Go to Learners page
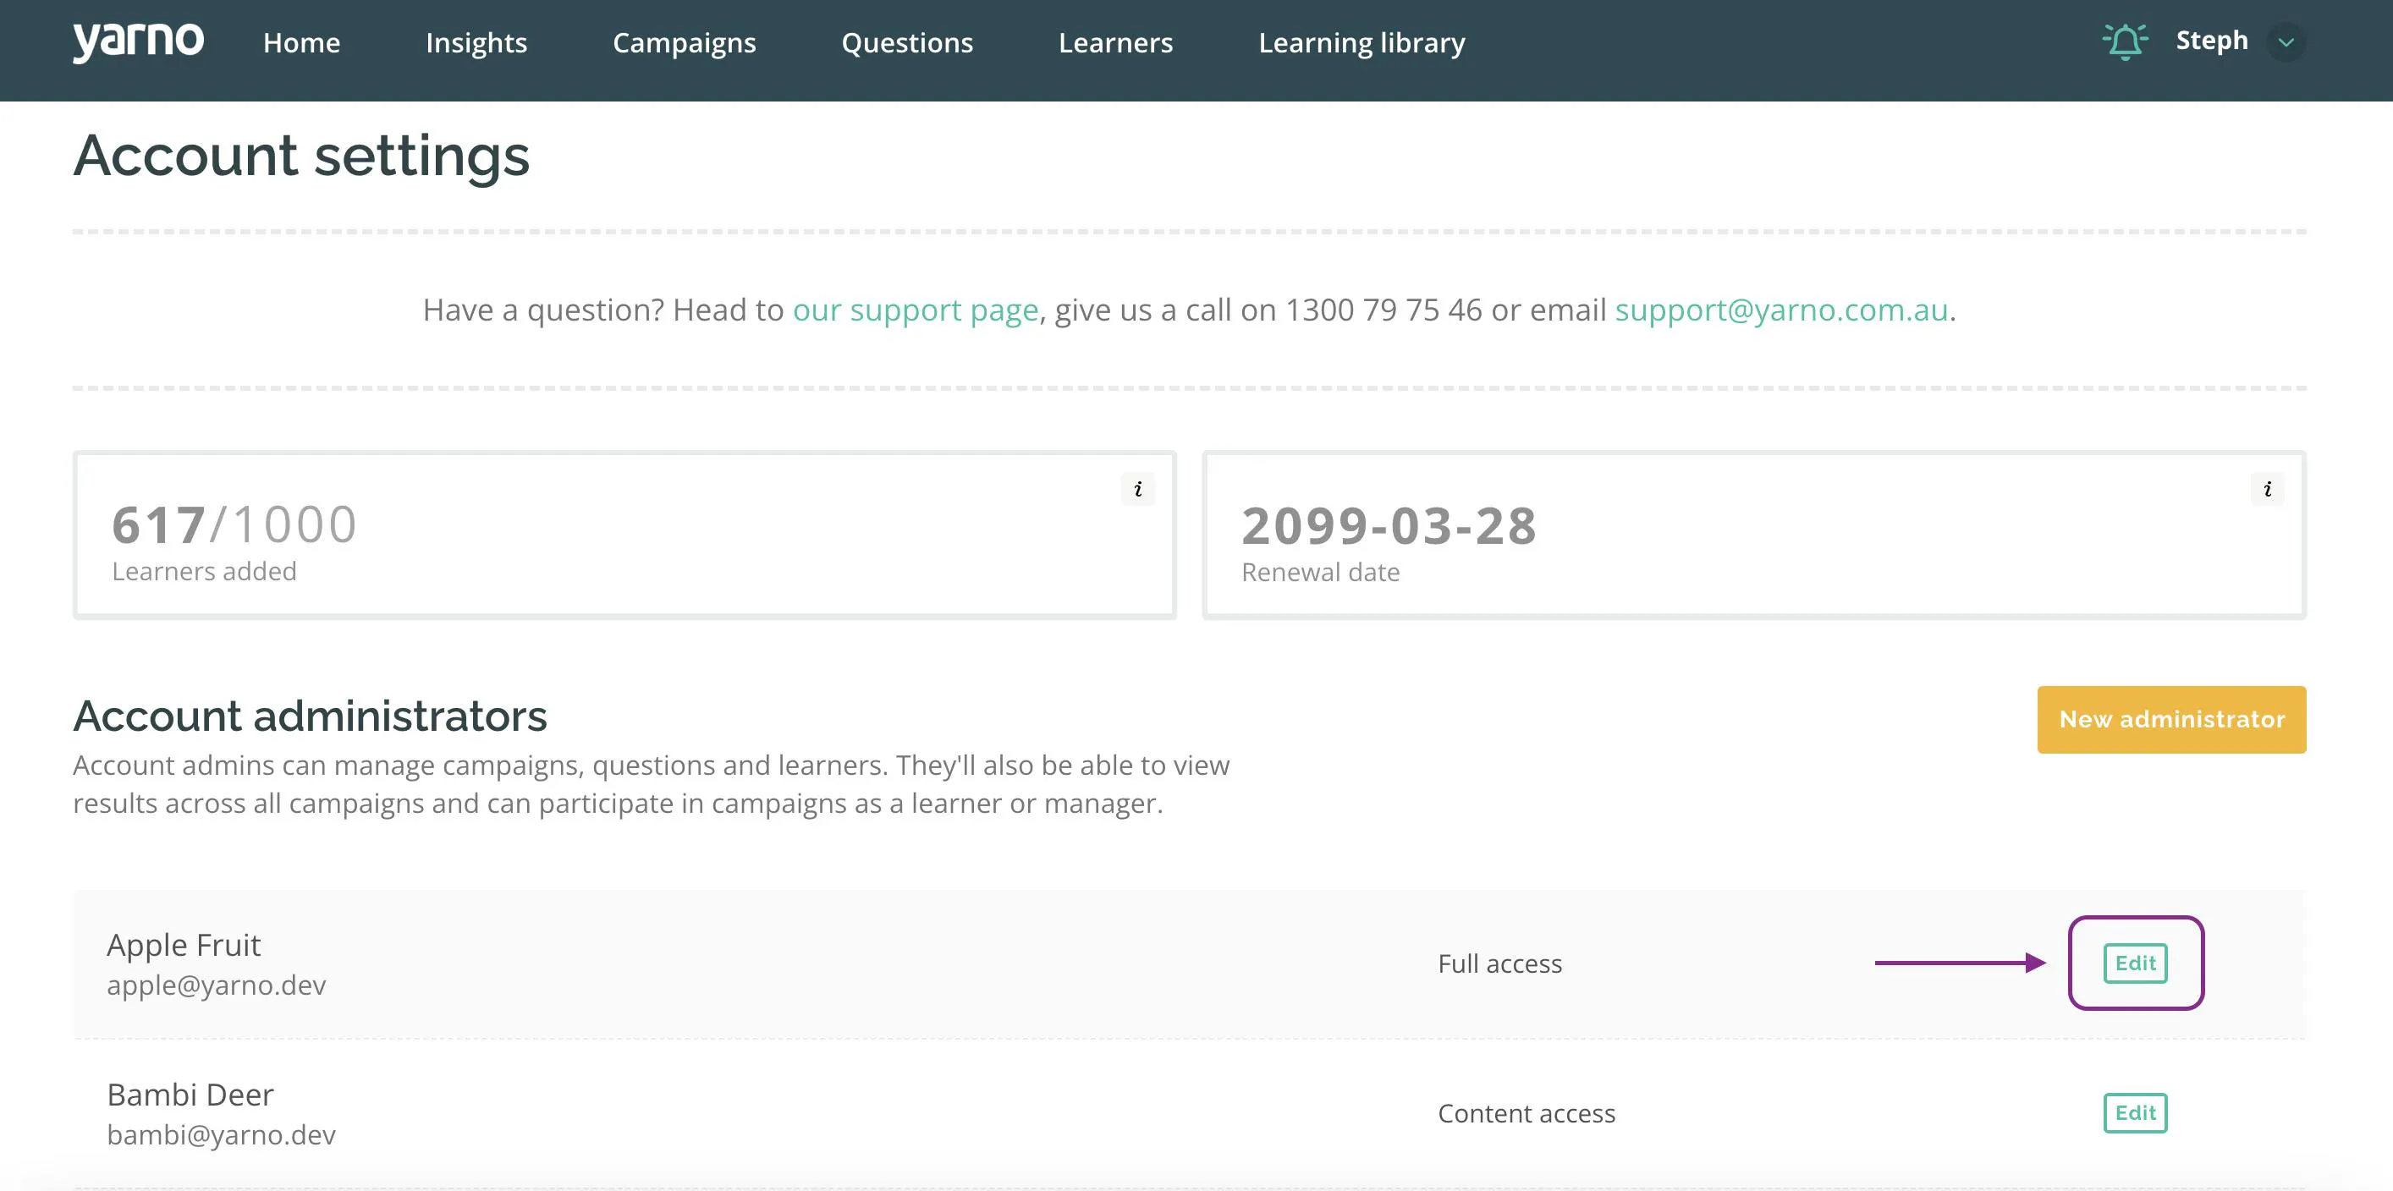 tap(1115, 42)
